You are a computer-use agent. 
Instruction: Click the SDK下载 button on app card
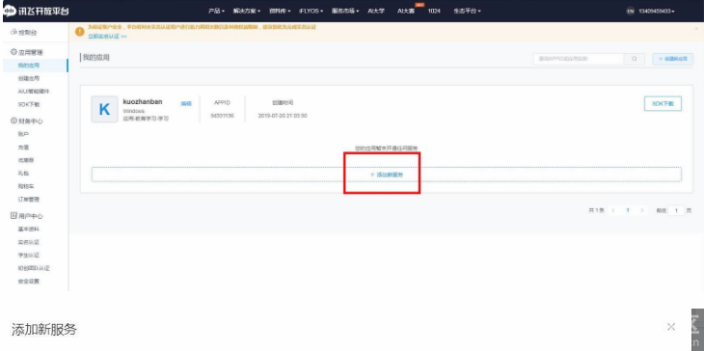coord(663,104)
